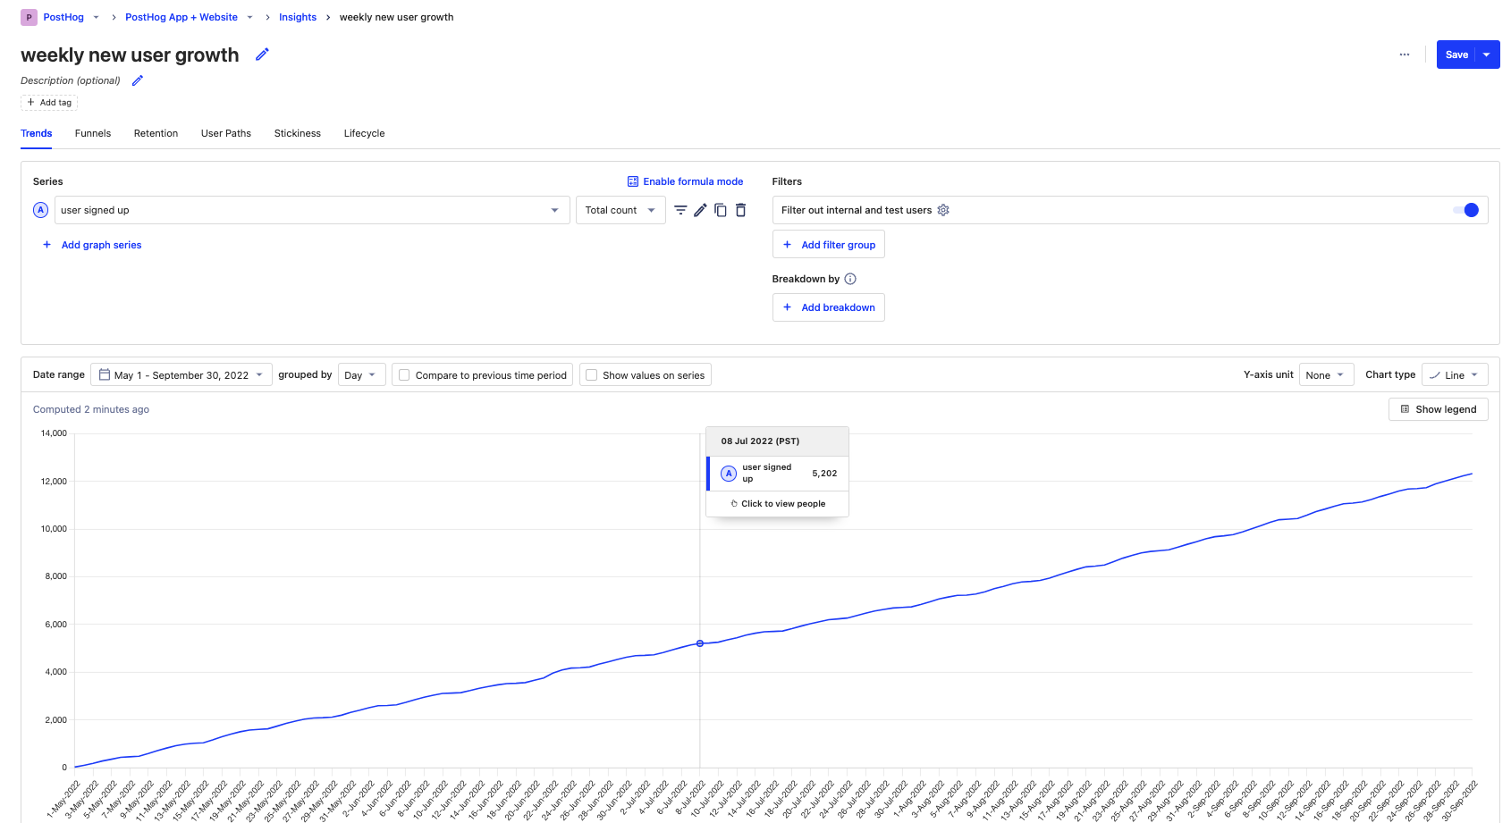Enable Show values on series
This screenshot has height=823, width=1511.
click(x=591, y=374)
